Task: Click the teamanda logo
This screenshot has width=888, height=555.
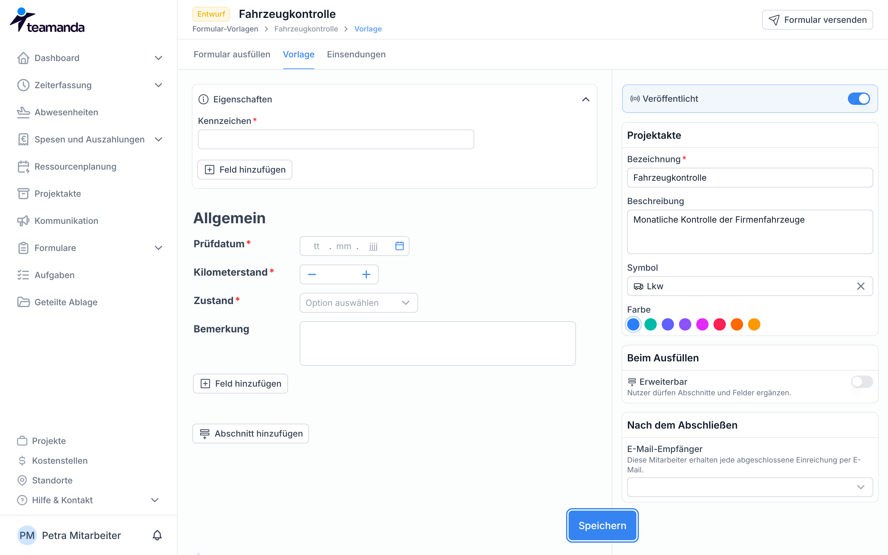Action: (47, 20)
